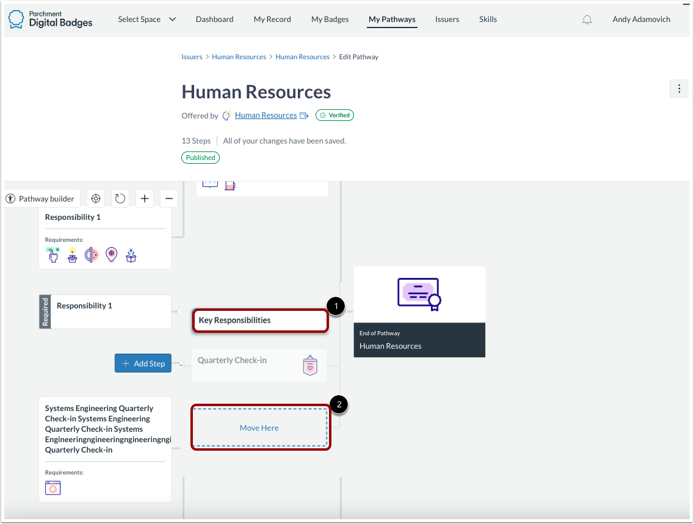Open notifications via the bell icon
The width and height of the screenshot is (694, 524).
coord(587,19)
